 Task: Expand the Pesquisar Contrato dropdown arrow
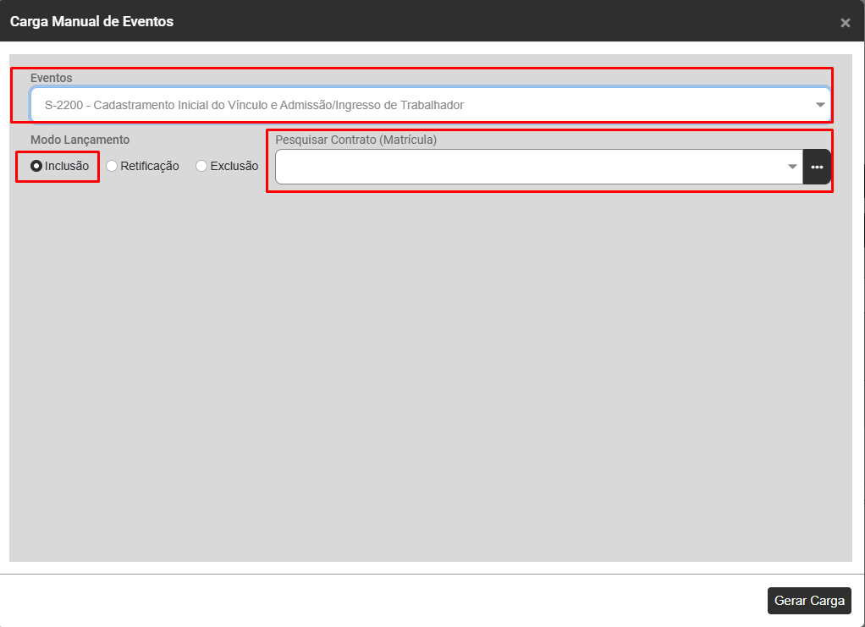pyautogui.click(x=793, y=167)
